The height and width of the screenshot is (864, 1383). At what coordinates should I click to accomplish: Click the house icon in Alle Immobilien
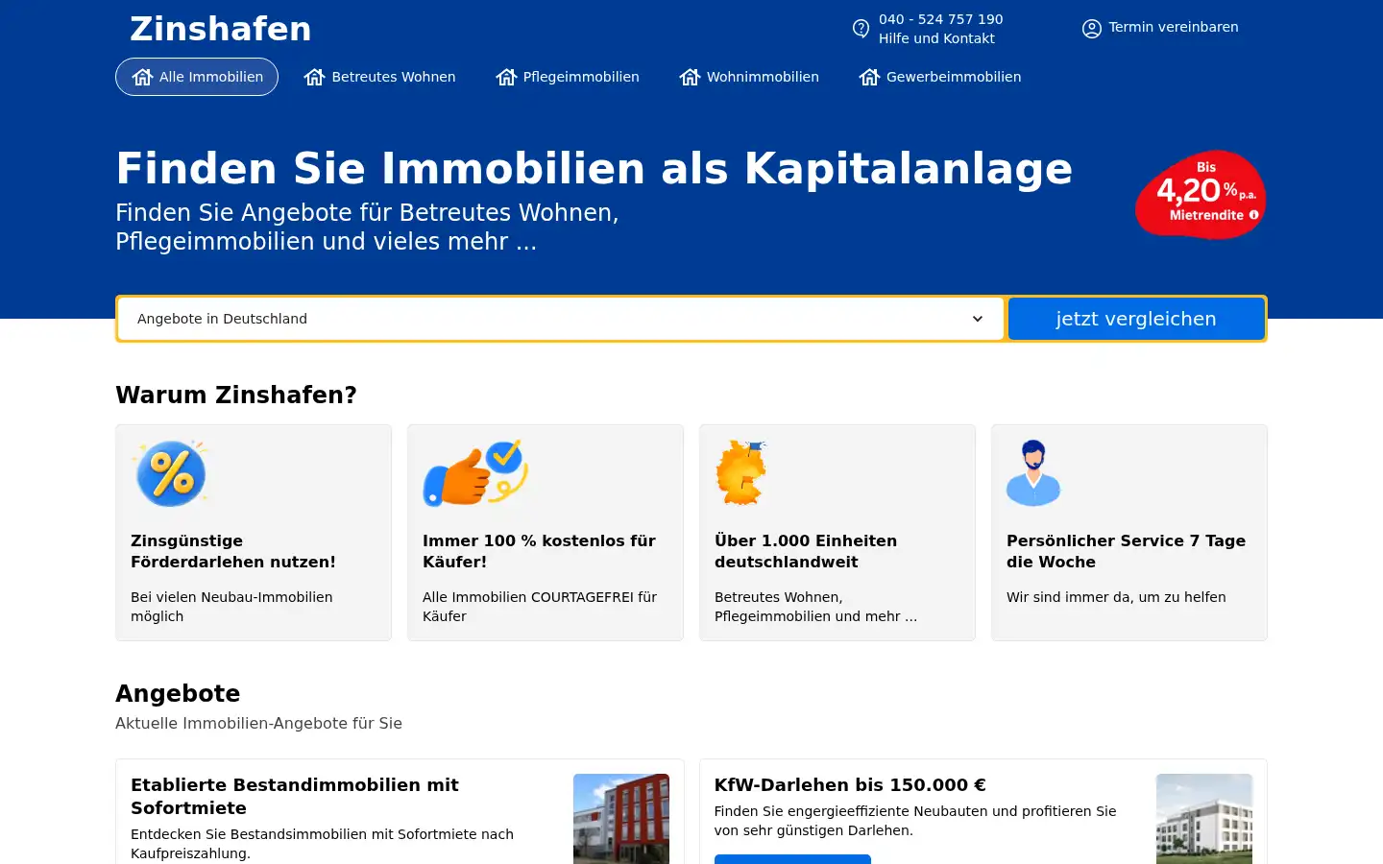tap(143, 77)
